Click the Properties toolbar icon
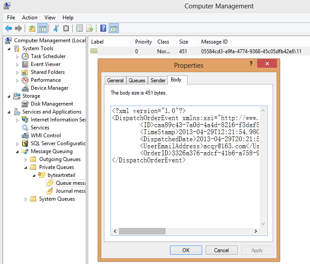 click(79, 29)
